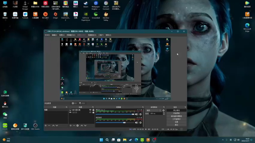Open the Ubisoft Connect desktop shortcut
This screenshot has height=143, width=255.
106,5
